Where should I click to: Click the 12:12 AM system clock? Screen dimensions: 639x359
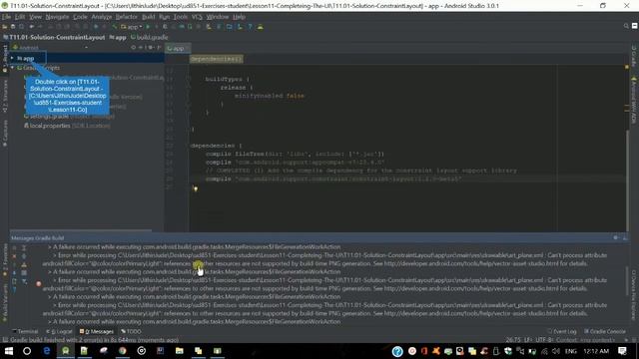click(x=596, y=351)
